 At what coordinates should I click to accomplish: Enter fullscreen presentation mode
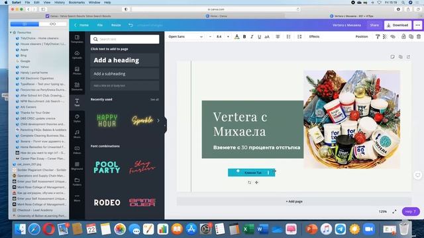pyautogui.click(x=394, y=212)
